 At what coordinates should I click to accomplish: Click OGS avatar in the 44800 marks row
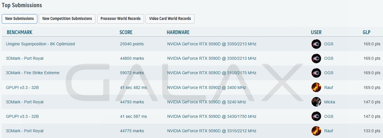[316, 58]
